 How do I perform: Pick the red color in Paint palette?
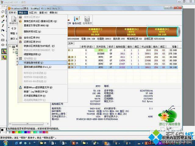(13, 132)
